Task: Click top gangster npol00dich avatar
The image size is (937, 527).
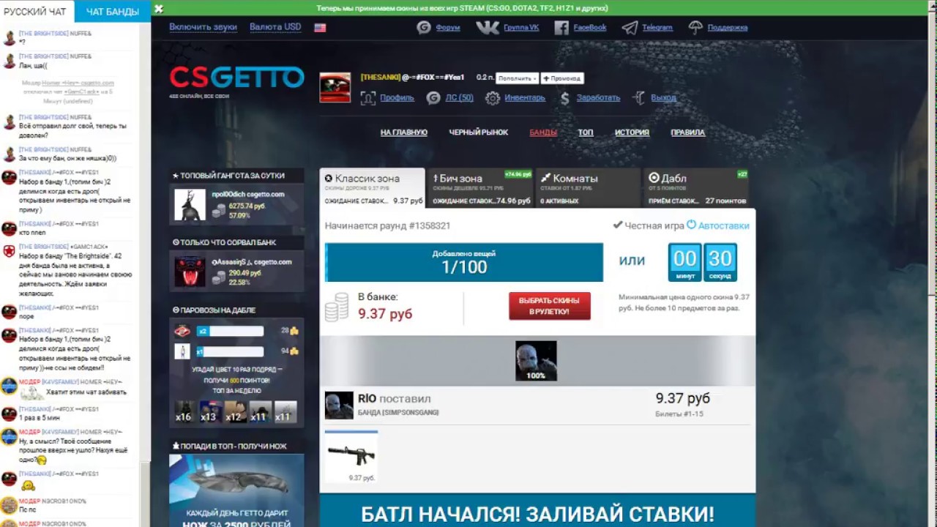Action: [190, 205]
